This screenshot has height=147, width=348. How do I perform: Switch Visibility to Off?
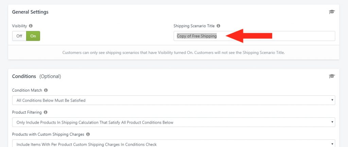pyautogui.click(x=19, y=36)
